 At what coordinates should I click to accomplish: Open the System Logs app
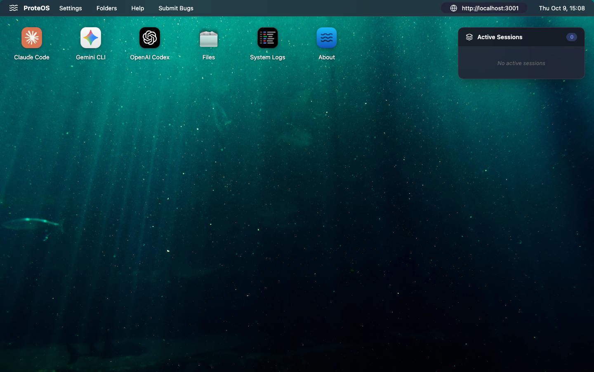tap(268, 38)
